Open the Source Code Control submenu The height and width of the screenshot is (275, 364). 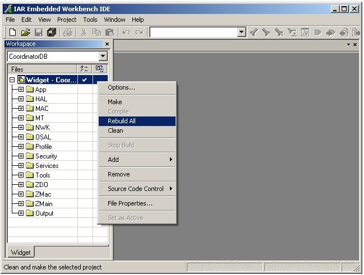point(137,189)
